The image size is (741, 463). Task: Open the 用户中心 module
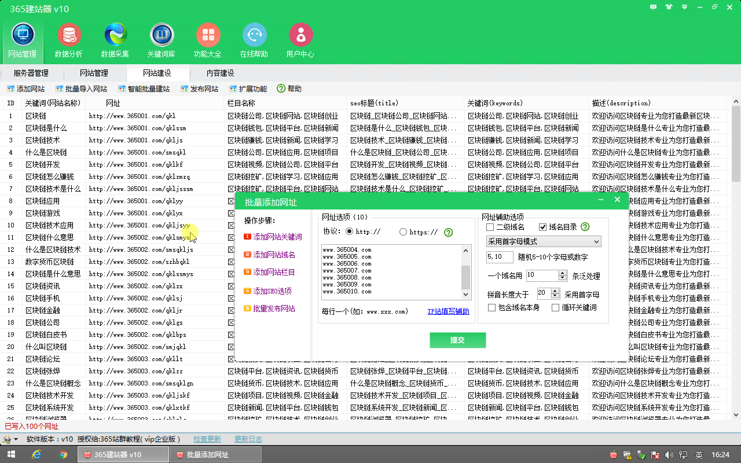tap(300, 41)
